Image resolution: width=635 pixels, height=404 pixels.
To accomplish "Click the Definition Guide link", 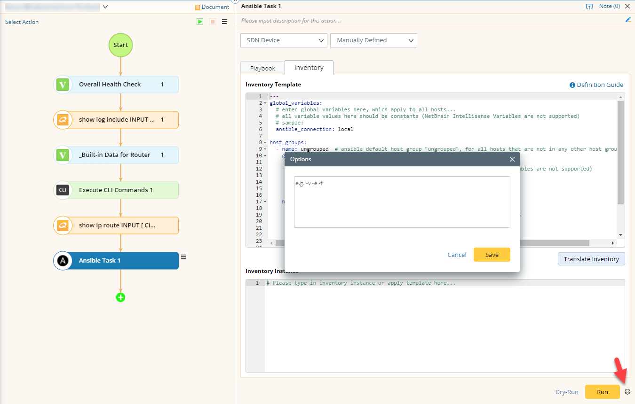I will pos(596,85).
